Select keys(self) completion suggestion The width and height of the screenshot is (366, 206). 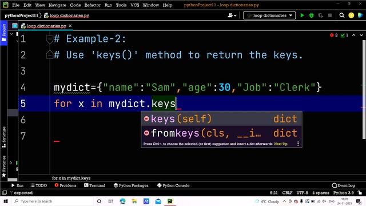[221, 119]
